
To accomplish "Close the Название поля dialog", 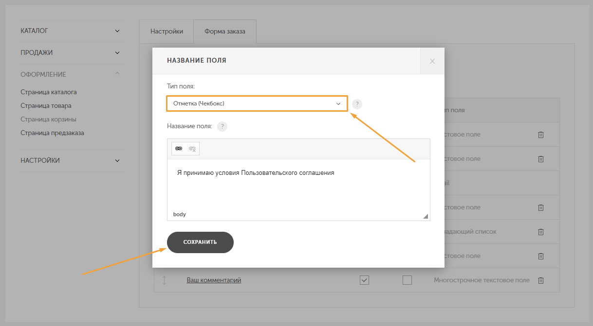I will pos(432,61).
